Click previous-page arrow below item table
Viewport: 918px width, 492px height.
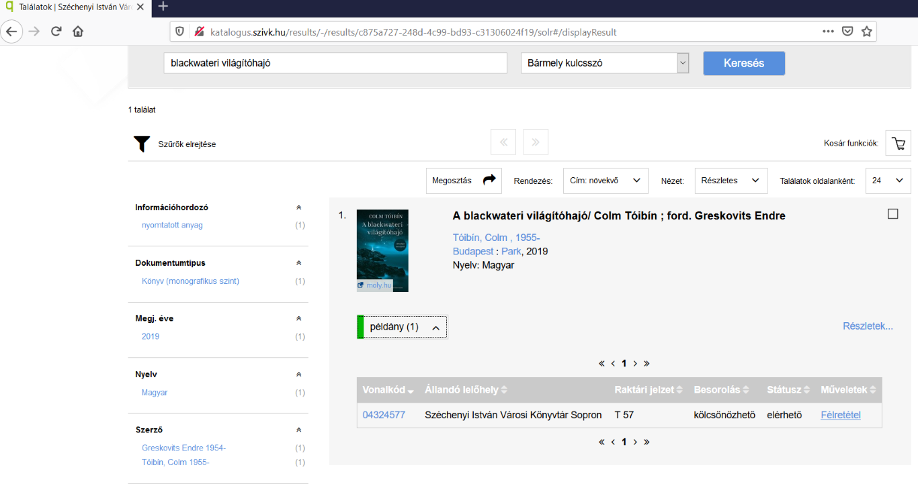(x=613, y=442)
